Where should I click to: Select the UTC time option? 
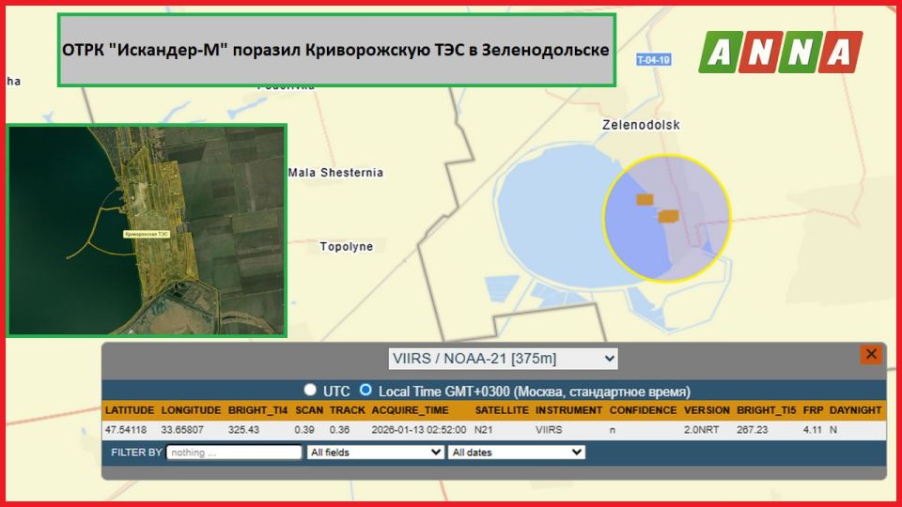(310, 390)
